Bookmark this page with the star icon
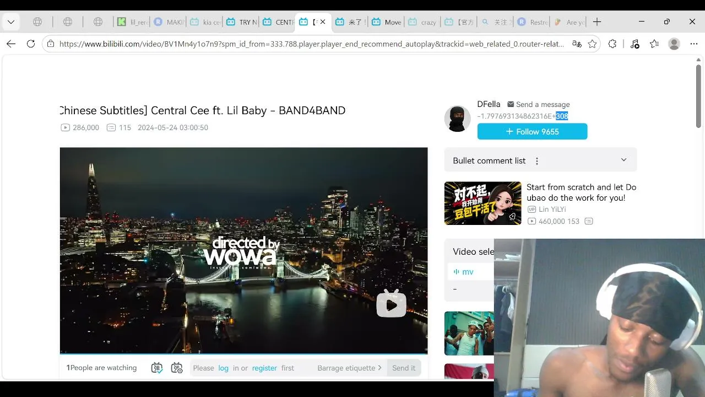Screen dimensions: 705x397 pos(592,44)
